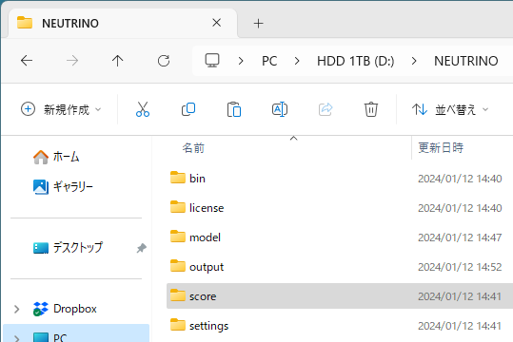Screen dimensions: 513x342
Task: Go back with the left arrow
Action: (27, 61)
